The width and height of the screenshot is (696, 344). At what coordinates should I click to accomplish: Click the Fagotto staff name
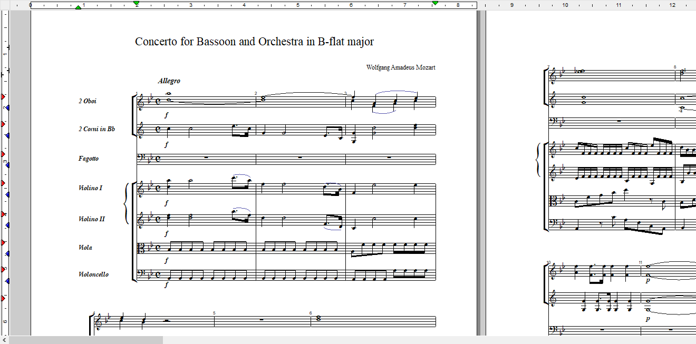coord(88,159)
